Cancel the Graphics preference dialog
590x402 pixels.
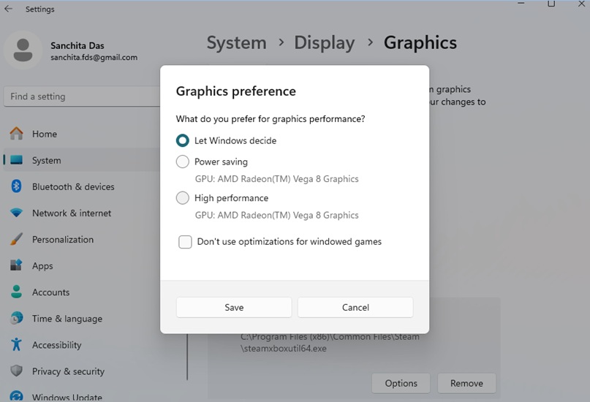tap(355, 307)
